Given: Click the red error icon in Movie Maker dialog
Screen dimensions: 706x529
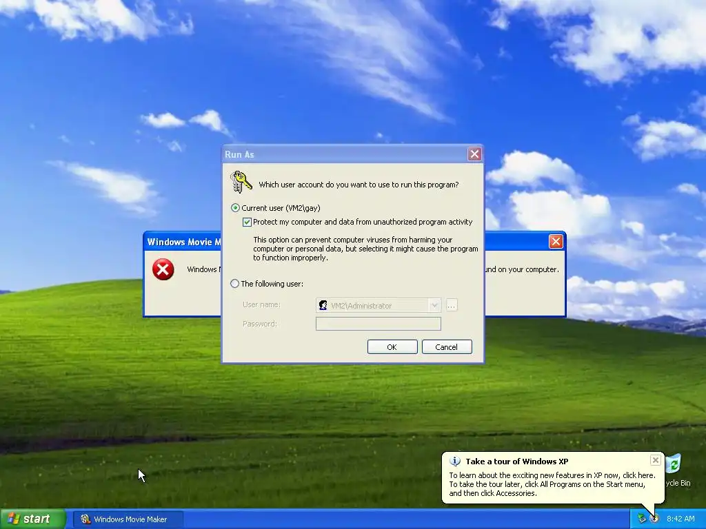Looking at the screenshot, I should [x=163, y=269].
